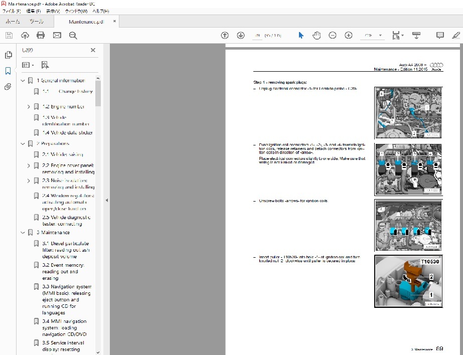Image resolution: width=463 pixels, height=355 pixels.
Task: Click the cloud upload icon
Action: pos(25,36)
